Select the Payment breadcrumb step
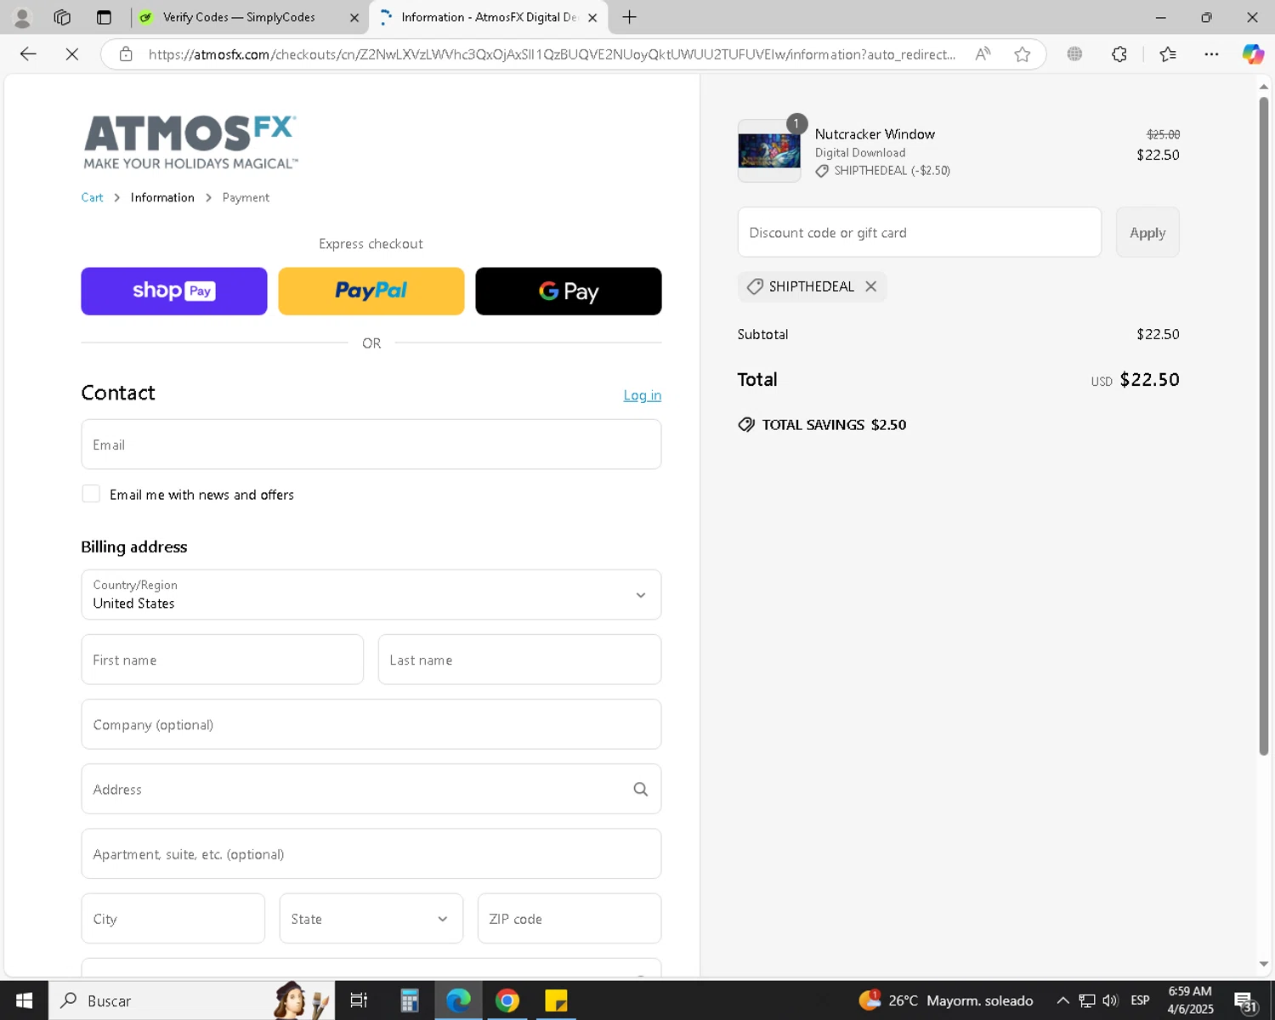 click(x=246, y=197)
